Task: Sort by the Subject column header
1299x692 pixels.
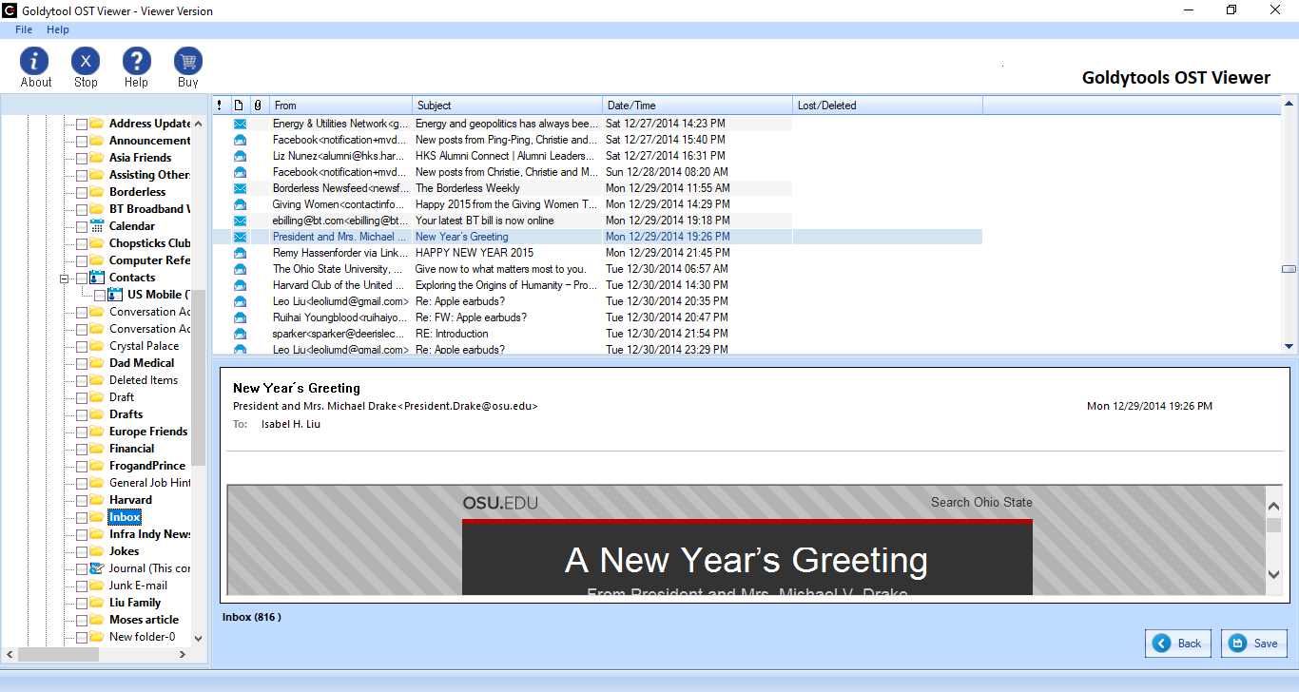Action: [508, 106]
